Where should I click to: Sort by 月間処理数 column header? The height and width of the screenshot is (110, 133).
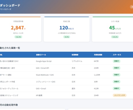tap(98, 55)
